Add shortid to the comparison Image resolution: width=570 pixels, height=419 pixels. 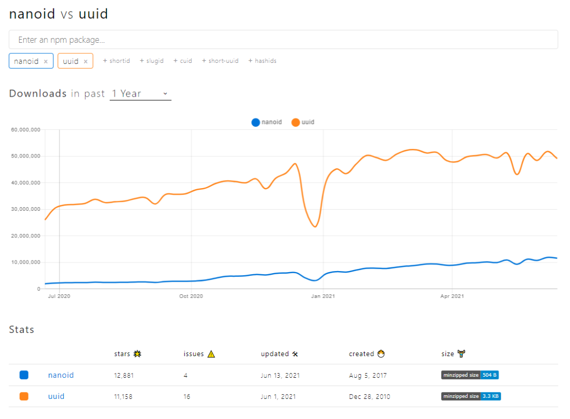point(116,61)
